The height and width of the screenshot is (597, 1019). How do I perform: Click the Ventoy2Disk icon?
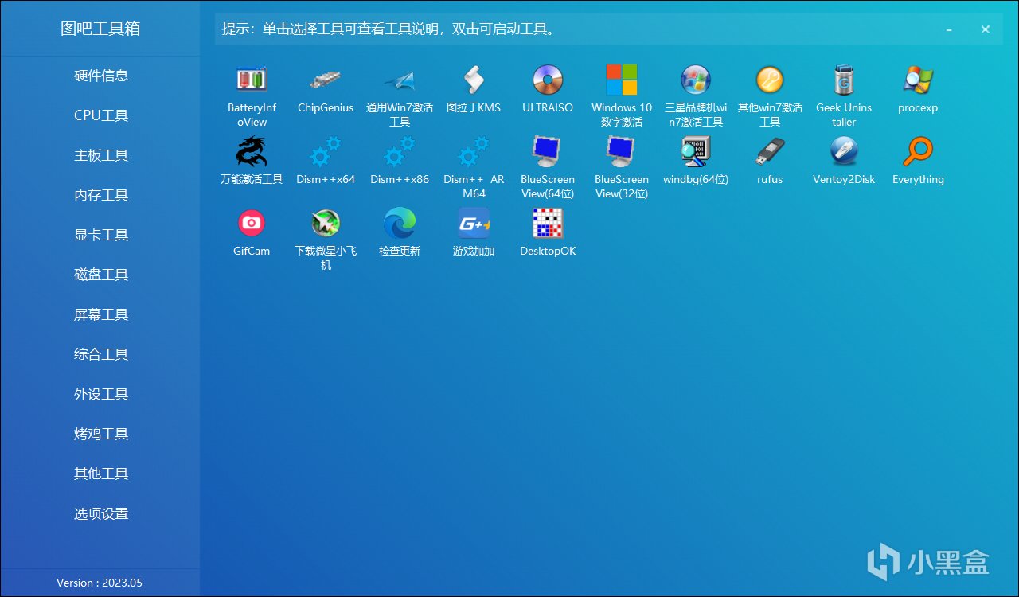tap(844, 151)
